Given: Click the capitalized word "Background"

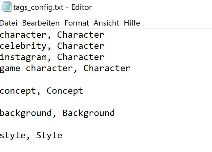Looking at the screenshot, I should point(89,113).
